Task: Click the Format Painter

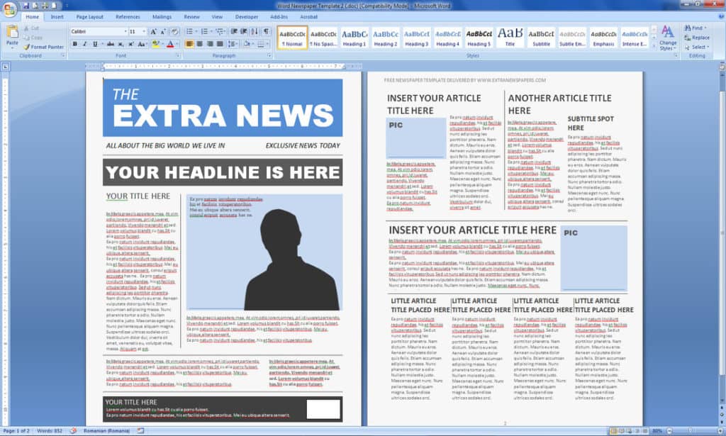Action: (43, 47)
